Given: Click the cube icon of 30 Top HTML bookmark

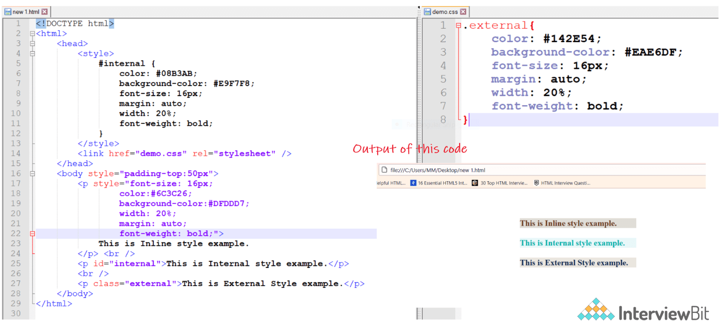Looking at the screenshot, I should click(475, 183).
